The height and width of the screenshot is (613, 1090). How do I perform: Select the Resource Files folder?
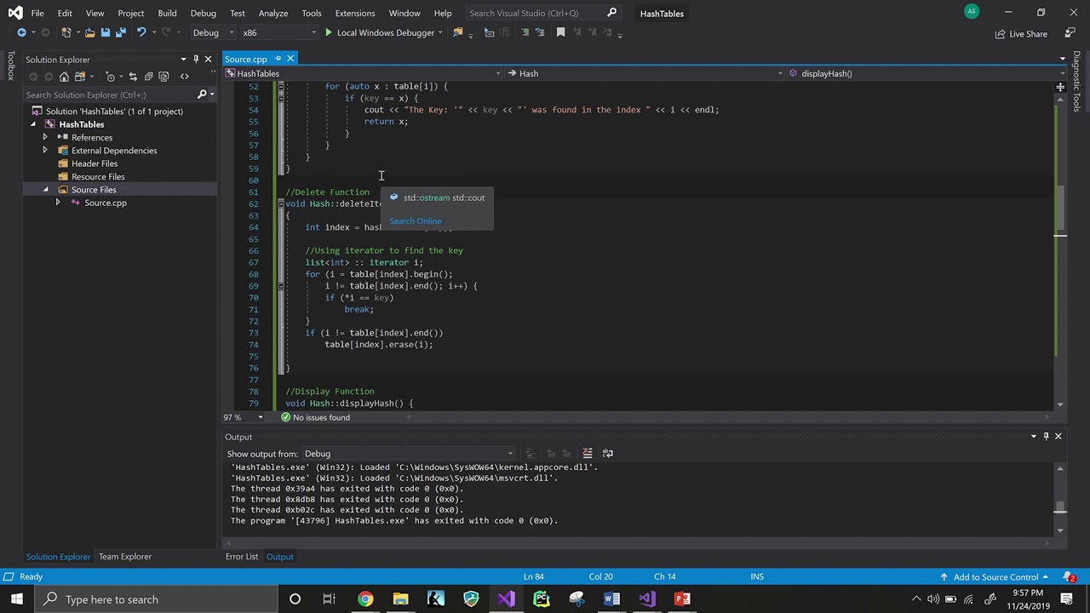point(98,176)
